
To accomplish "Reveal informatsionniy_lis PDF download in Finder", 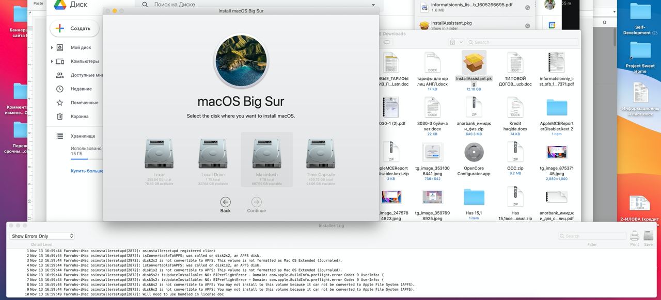I will point(527,8).
